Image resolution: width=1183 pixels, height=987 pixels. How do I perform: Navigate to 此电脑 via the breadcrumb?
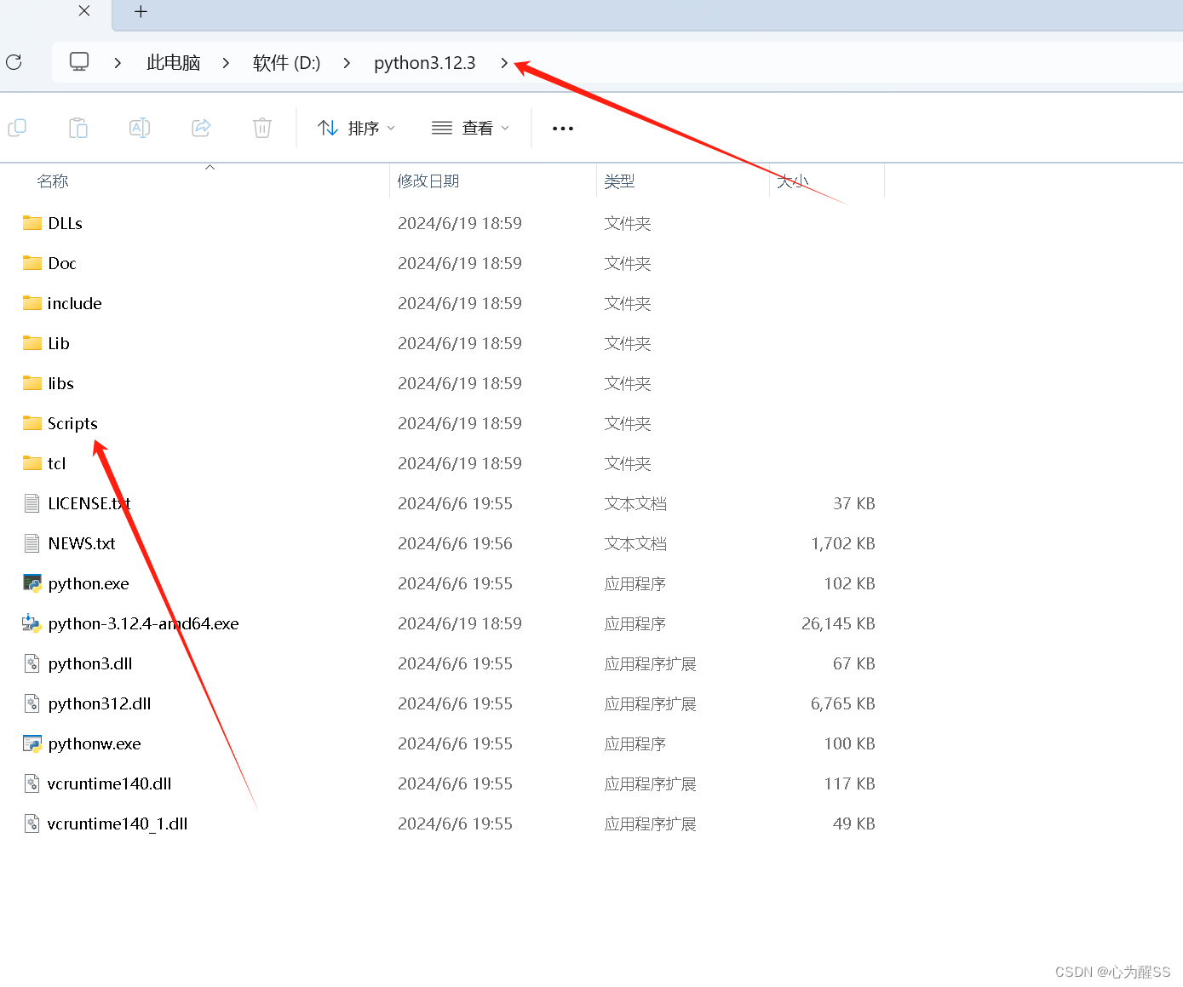point(173,62)
